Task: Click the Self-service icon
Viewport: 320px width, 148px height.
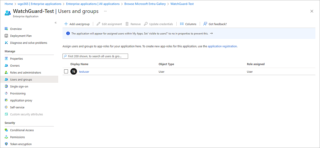Action: 6,107
